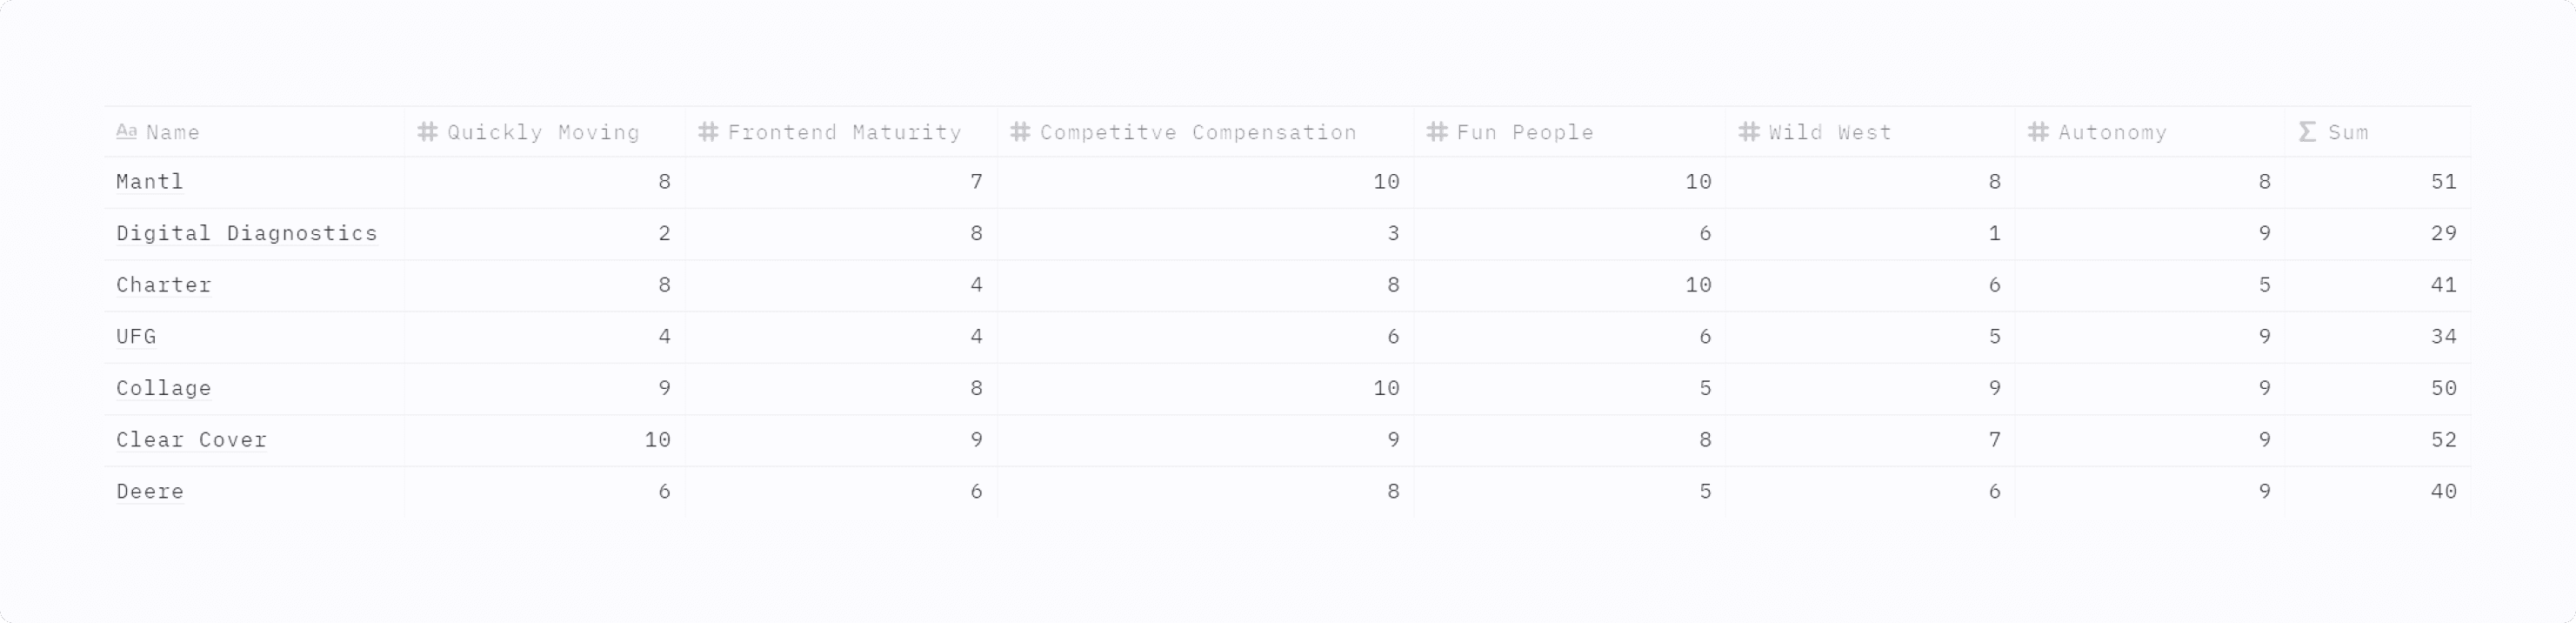Select Deere's Wild West cell
This screenshot has height=623, width=2576.
pyautogui.click(x=1869, y=492)
